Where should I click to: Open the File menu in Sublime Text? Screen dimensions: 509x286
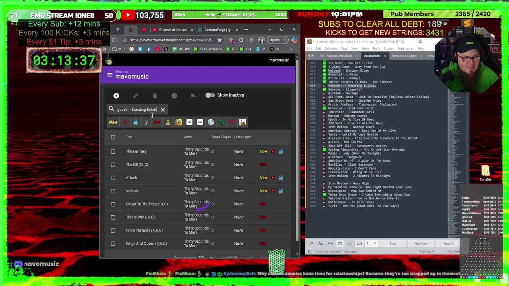(x=309, y=48)
